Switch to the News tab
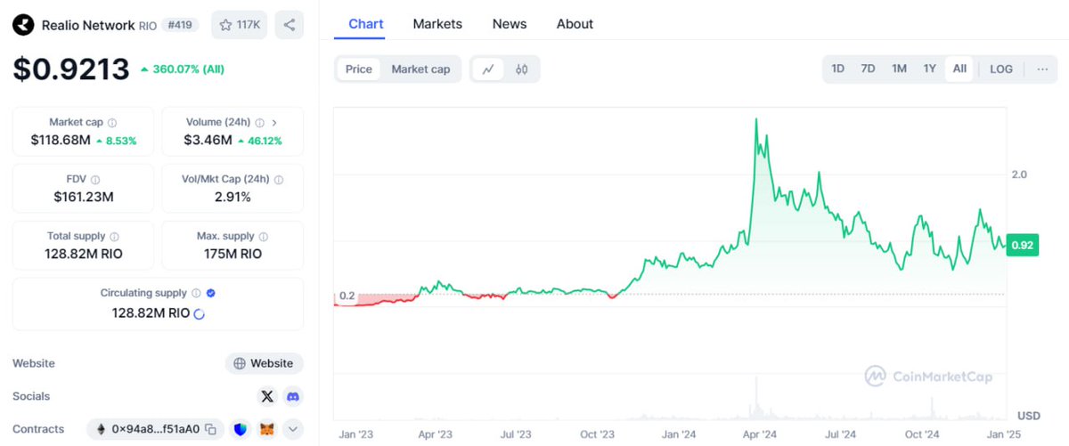Screen dimensions: 1069x446 510,24
